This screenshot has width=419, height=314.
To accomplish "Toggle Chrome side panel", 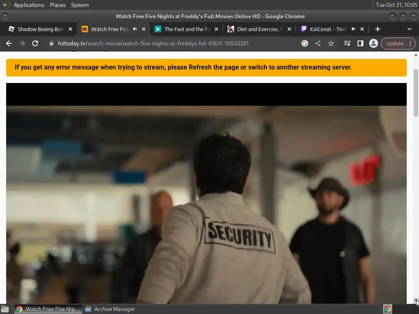I will coord(360,43).
